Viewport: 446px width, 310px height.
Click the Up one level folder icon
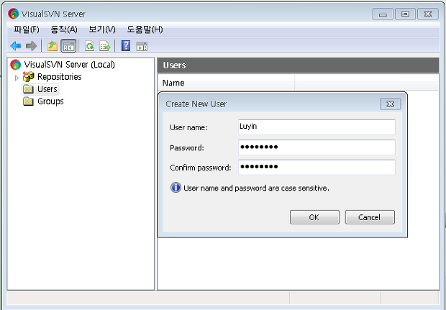(53, 46)
